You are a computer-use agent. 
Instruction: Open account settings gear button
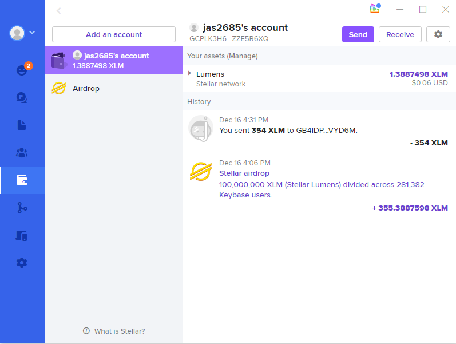coord(438,34)
